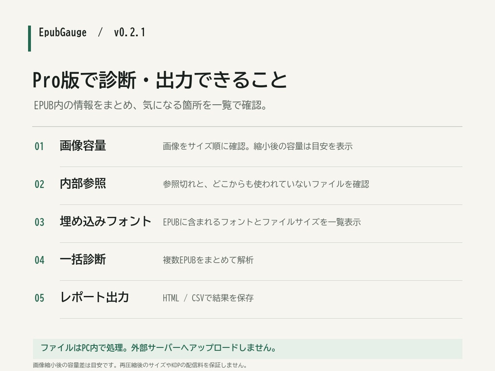The image size is (495, 371).
Task: Select the レポート出力 feature title
Action: click(94, 297)
